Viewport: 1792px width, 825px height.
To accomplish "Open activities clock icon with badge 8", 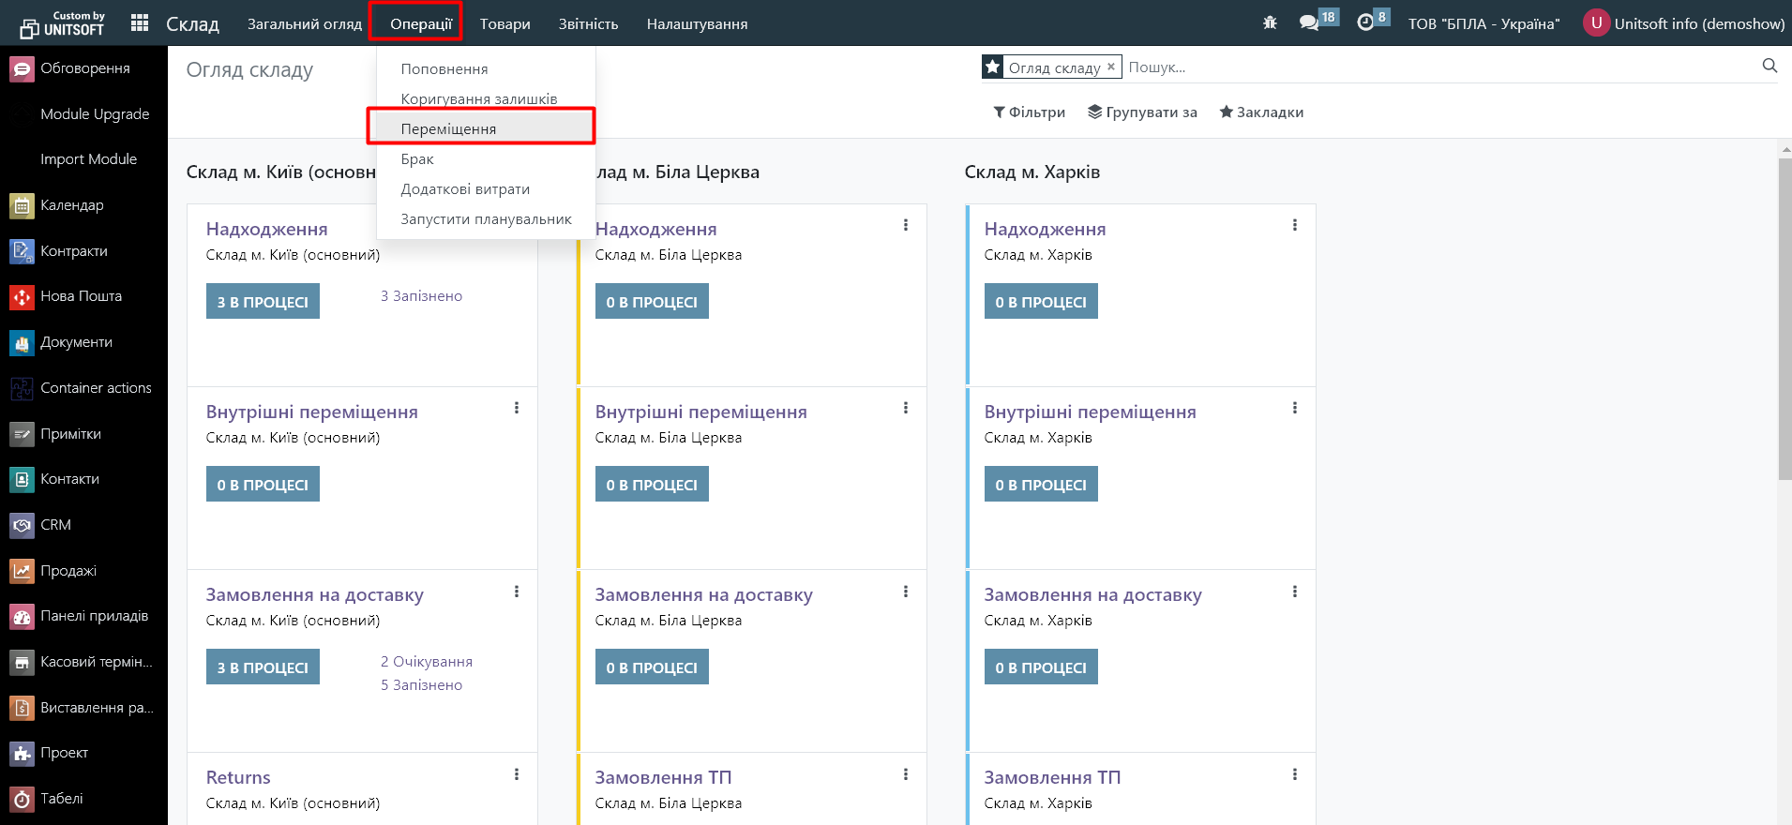I will (1365, 23).
